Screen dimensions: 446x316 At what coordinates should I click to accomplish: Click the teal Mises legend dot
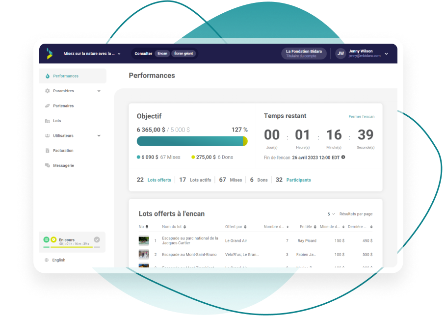click(138, 157)
